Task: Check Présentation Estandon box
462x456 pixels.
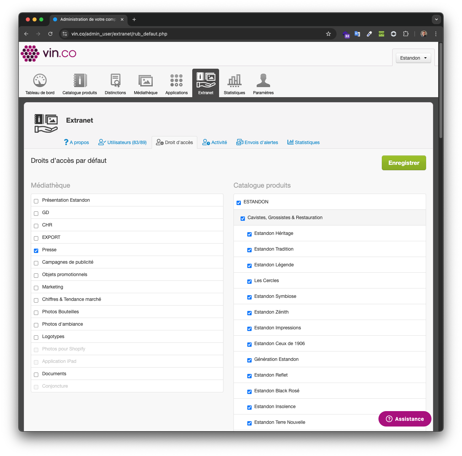Action: coord(36,201)
